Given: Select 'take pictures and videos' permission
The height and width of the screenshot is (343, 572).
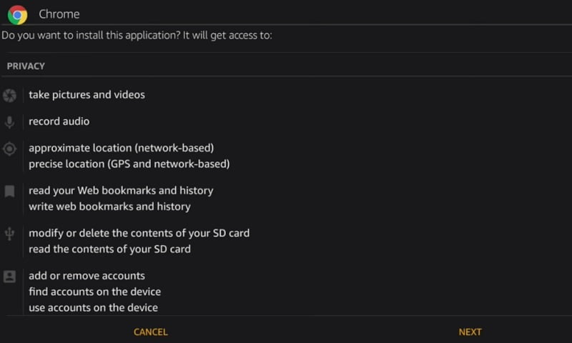Looking at the screenshot, I should [x=87, y=94].
